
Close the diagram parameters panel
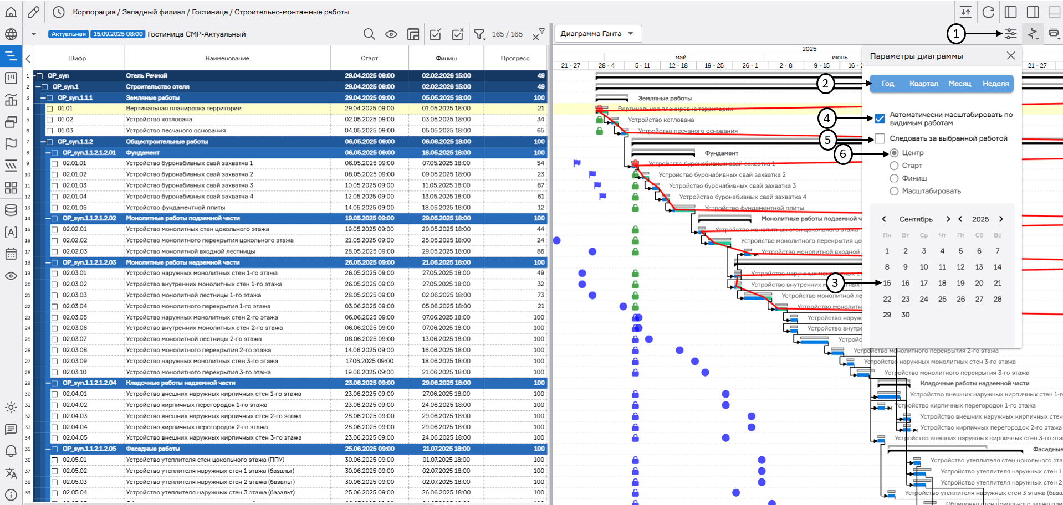click(1010, 56)
